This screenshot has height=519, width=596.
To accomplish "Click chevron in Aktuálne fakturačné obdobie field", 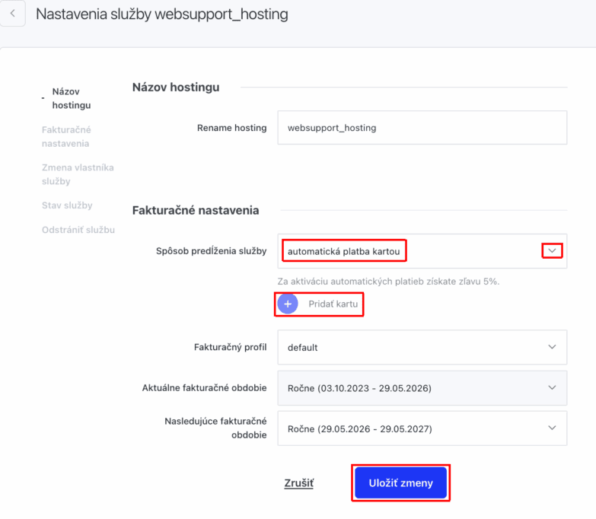I will (x=553, y=388).
